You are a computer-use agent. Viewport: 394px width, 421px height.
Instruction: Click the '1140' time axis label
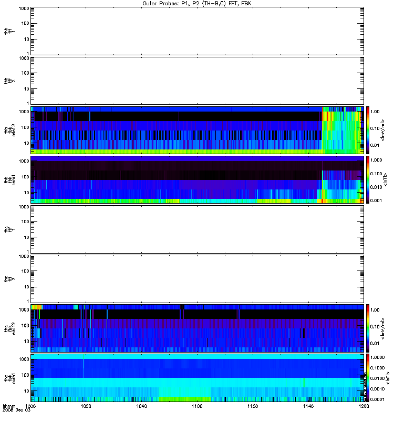click(308, 406)
